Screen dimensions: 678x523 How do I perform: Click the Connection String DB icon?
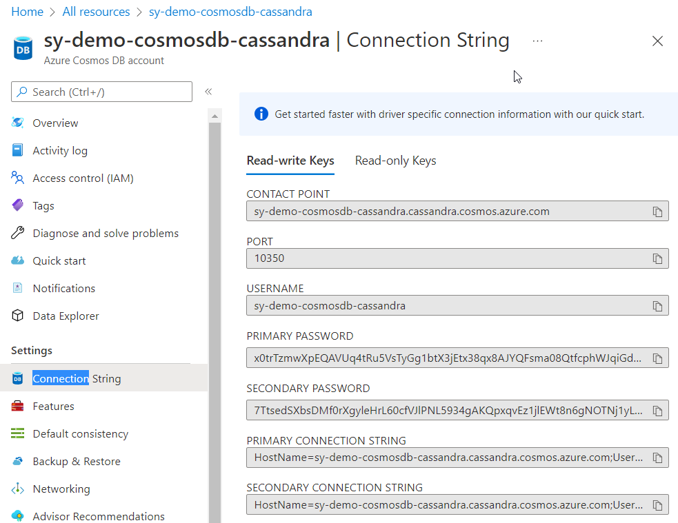coord(18,378)
